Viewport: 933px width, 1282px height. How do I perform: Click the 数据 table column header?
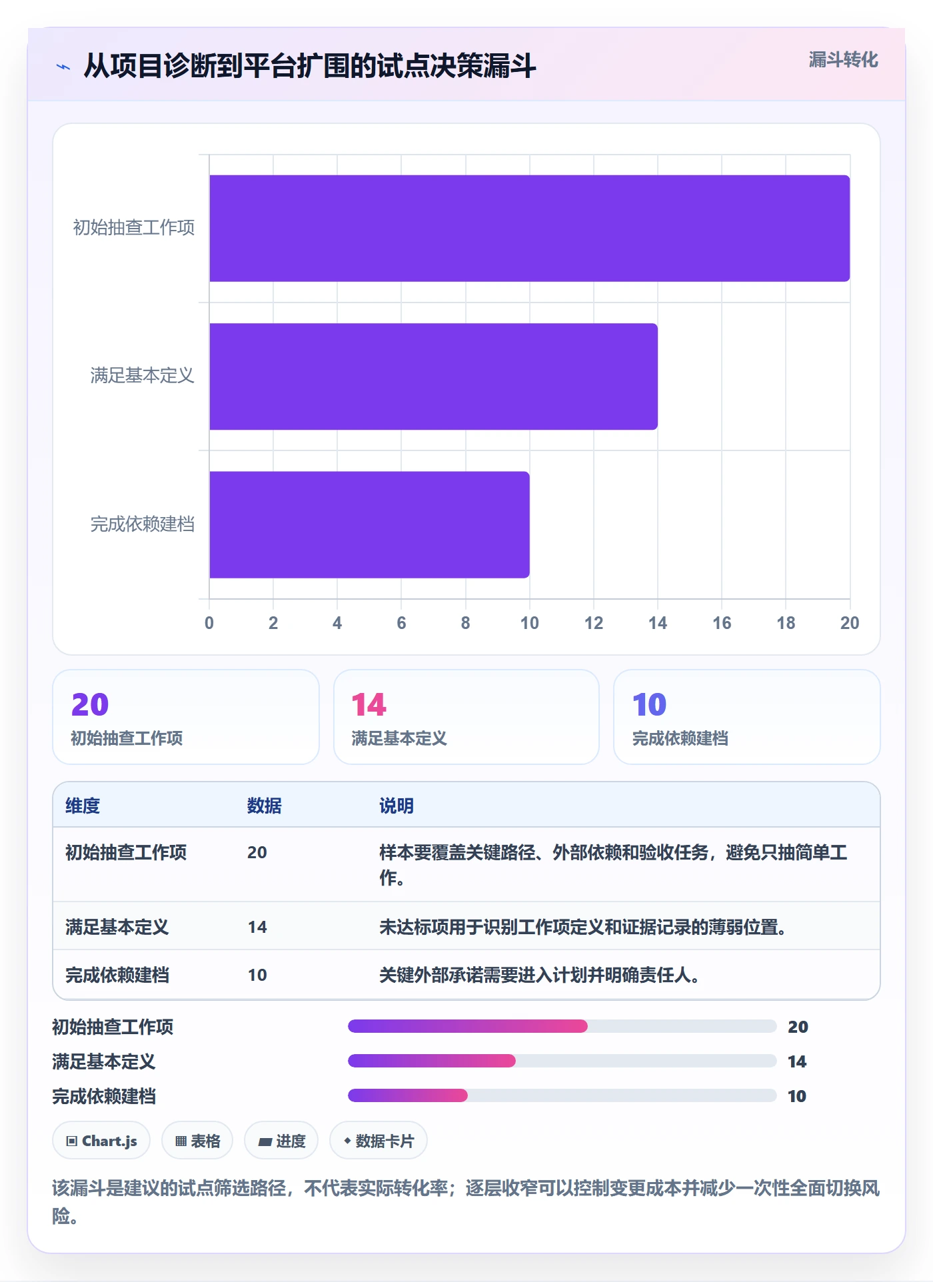click(x=265, y=806)
